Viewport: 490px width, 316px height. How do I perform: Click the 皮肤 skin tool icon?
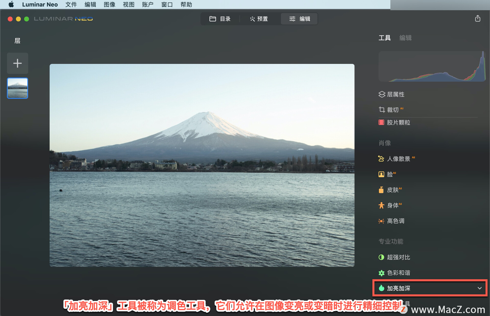381,190
